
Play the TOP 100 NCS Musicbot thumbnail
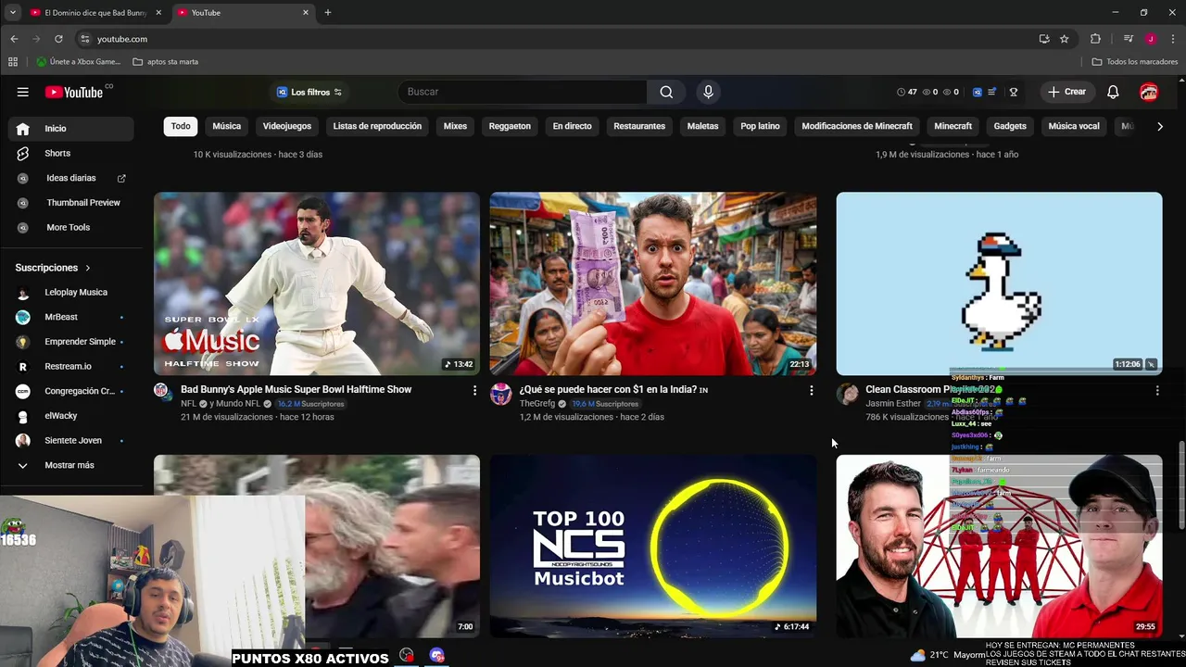tap(653, 546)
